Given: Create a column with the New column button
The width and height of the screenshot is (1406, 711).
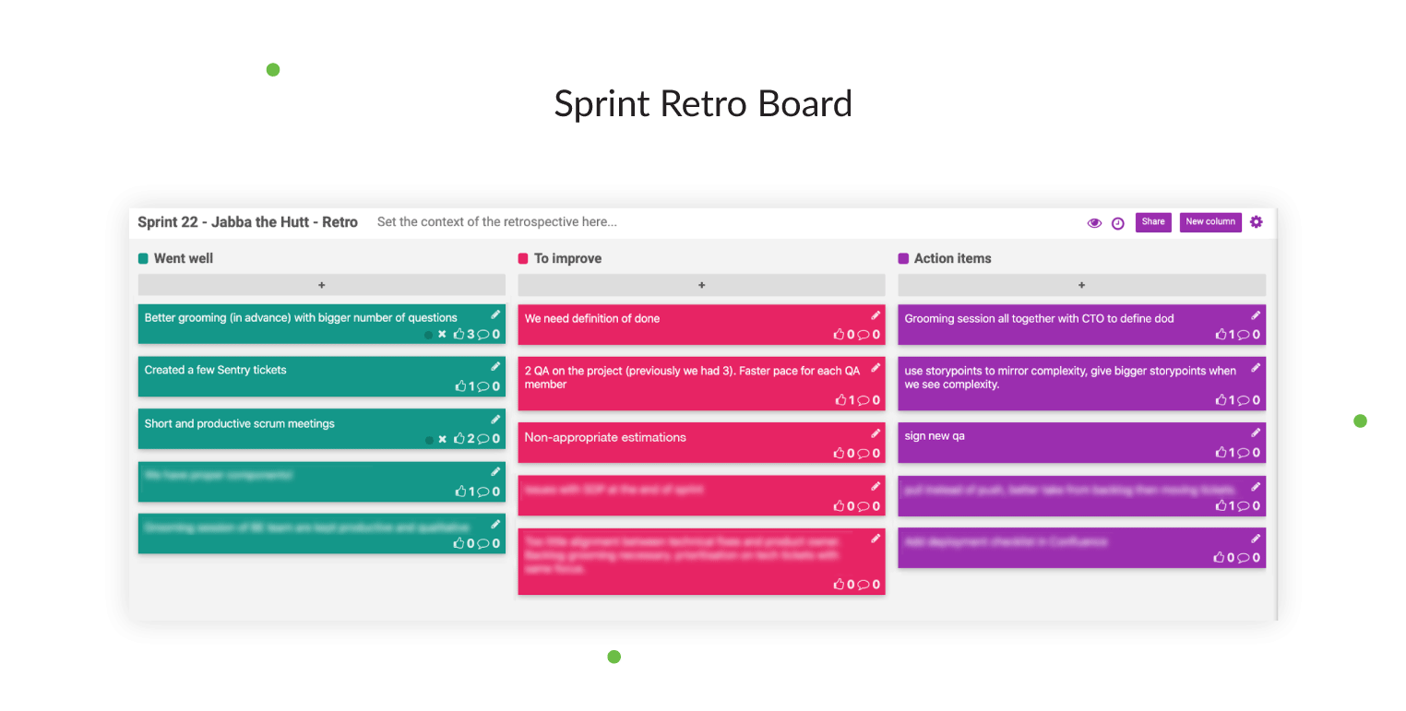Looking at the screenshot, I should click(1210, 221).
